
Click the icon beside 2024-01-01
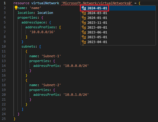(x=84, y=18)
